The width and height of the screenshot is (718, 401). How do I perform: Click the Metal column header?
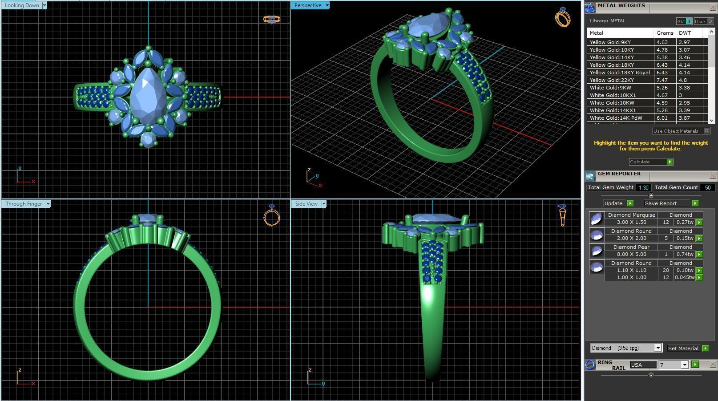pos(621,33)
